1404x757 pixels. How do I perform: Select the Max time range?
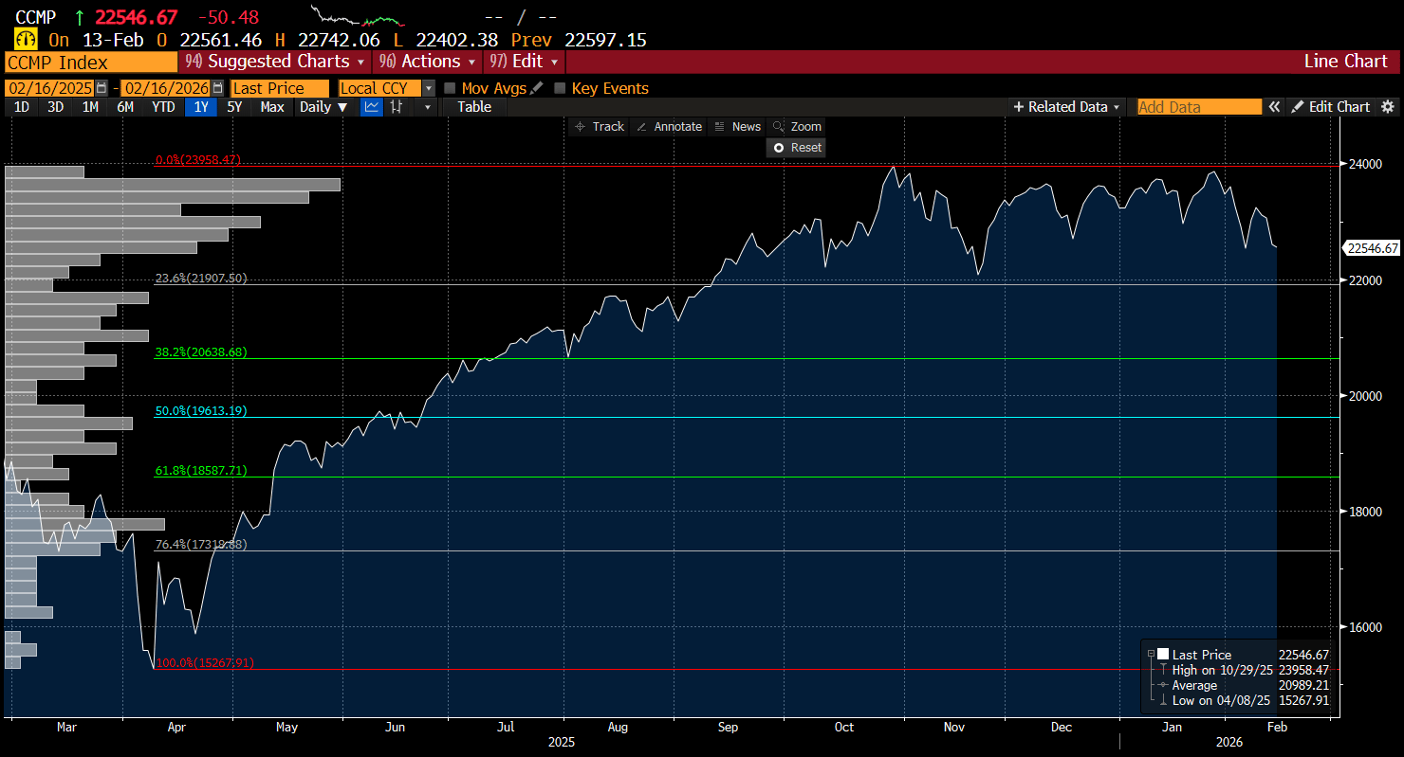[272, 107]
